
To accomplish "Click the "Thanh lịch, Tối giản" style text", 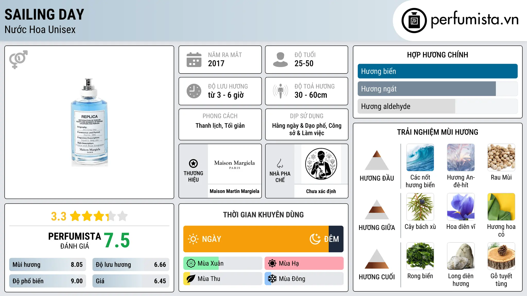I will tap(220, 126).
